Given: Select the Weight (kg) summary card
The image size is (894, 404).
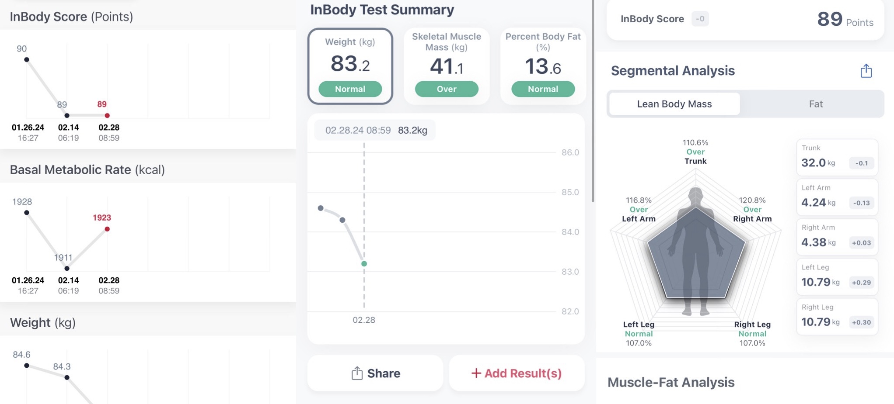Looking at the screenshot, I should 350,66.
